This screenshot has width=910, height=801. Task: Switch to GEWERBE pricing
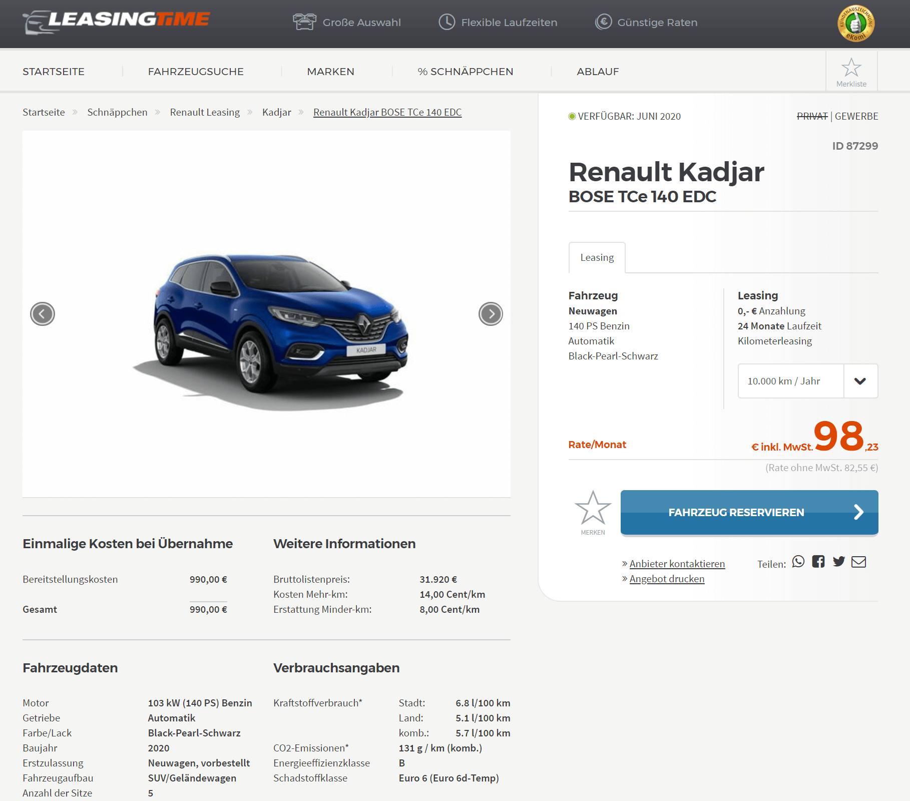[856, 116]
